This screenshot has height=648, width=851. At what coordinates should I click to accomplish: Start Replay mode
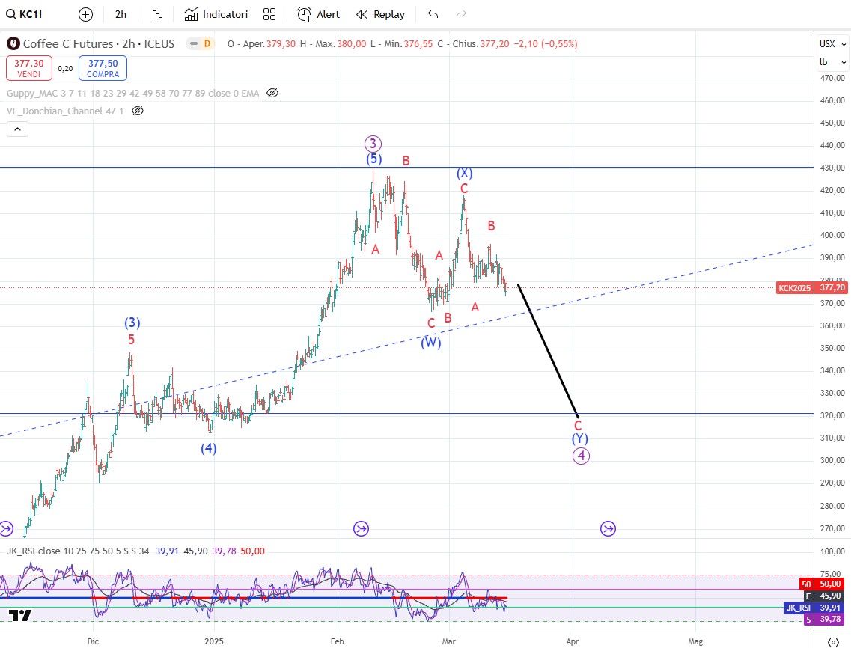[380, 14]
